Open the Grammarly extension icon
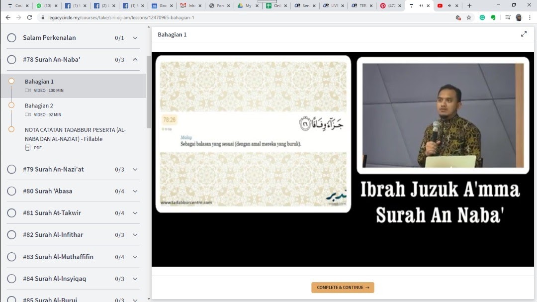The width and height of the screenshot is (537, 302). click(482, 17)
